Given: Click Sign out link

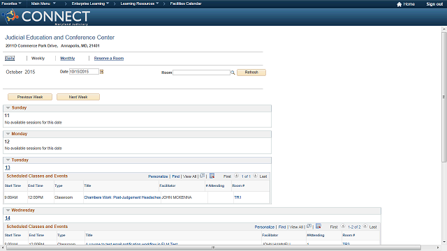Looking at the screenshot, I should coord(434,4).
